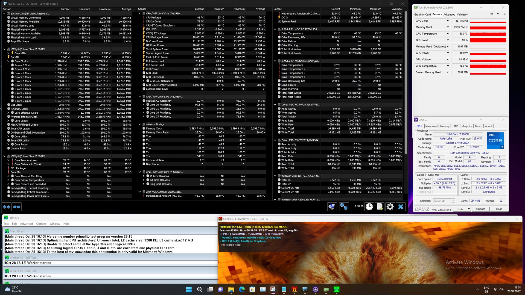
Task: Switch to CPU-Z Mainboard tab
Action: (431, 126)
